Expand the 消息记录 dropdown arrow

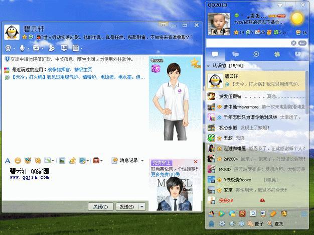tap(142, 160)
